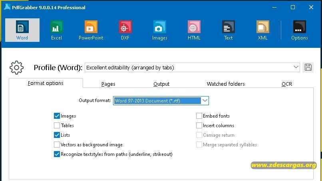
Task: Open the Watched folders tab
Action: click(226, 84)
